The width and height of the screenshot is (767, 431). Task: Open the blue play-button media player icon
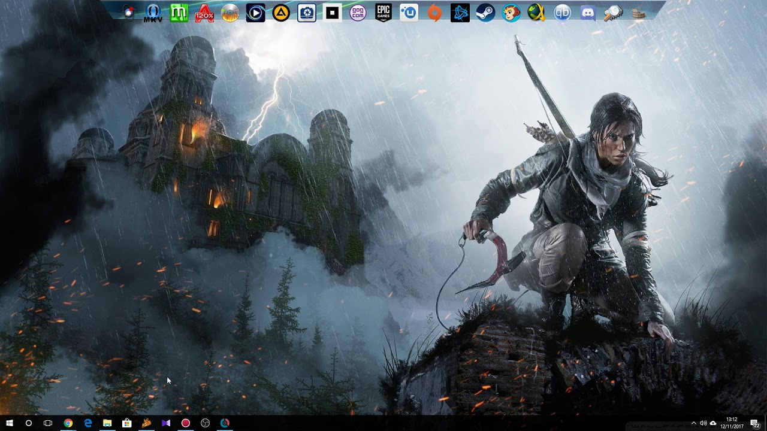255,13
